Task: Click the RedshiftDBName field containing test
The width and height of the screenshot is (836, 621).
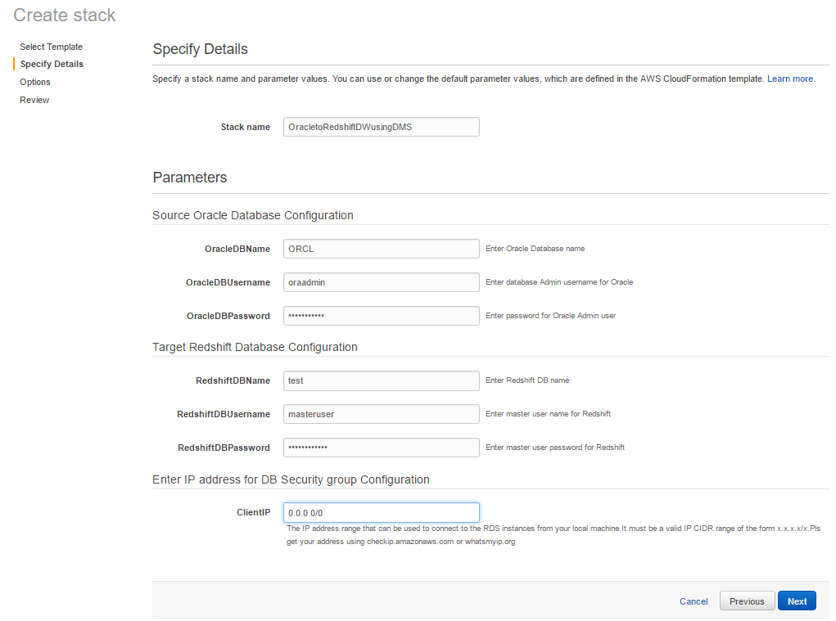Action: tap(381, 380)
